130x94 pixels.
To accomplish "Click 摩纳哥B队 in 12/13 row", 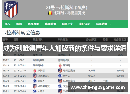I will pos(38,65).
